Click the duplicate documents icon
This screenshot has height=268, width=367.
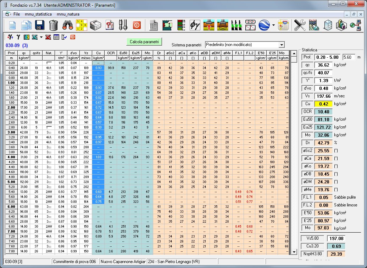(26, 25)
